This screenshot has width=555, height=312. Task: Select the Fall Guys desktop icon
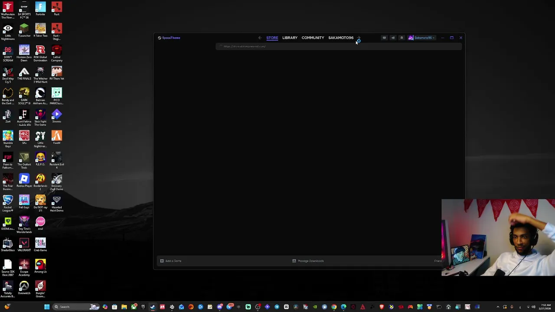pyautogui.click(x=24, y=202)
